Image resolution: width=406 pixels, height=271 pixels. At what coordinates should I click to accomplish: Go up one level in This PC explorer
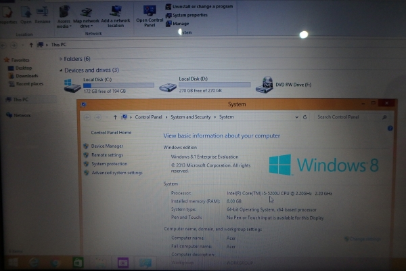31,45
